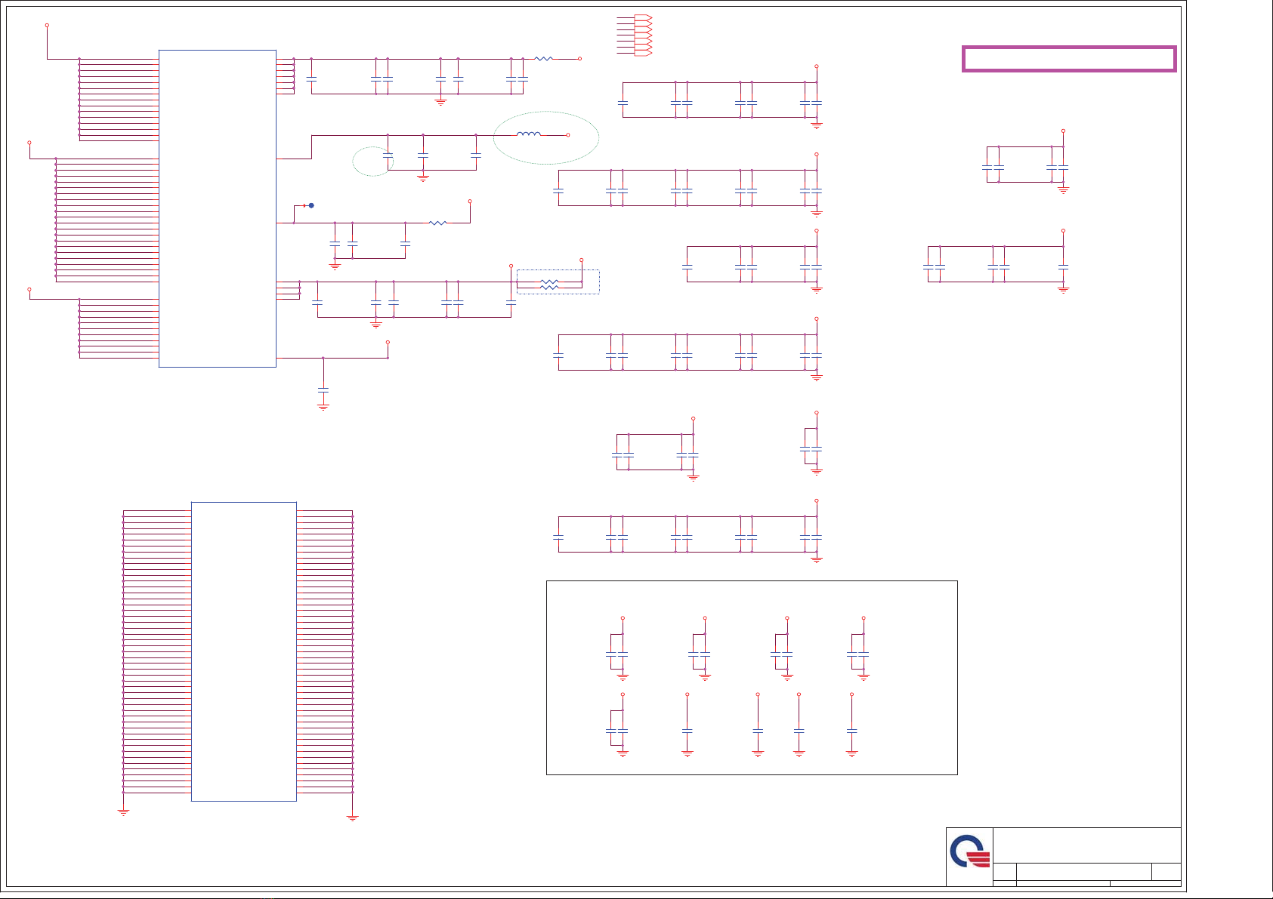
Task: Select the large IC block with power rails
Action: 218,208
